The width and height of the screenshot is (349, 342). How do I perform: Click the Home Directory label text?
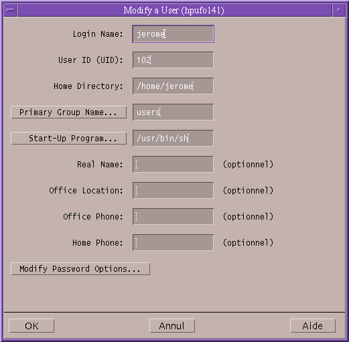tap(88, 86)
